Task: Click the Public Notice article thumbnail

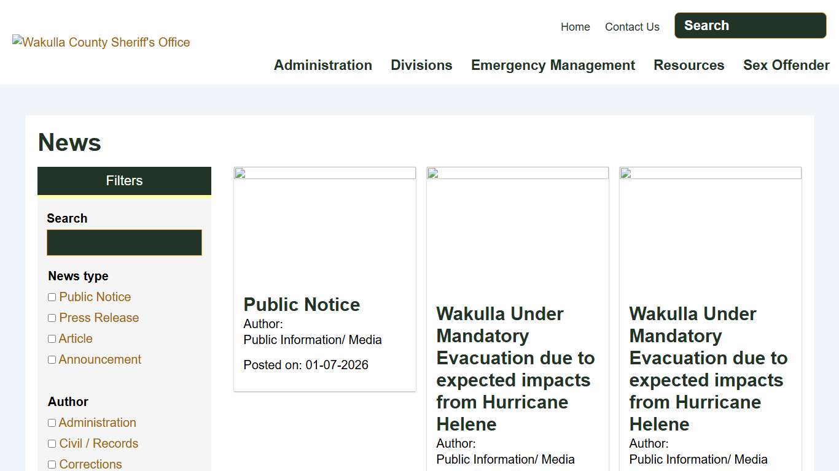Action: pyautogui.click(x=324, y=227)
